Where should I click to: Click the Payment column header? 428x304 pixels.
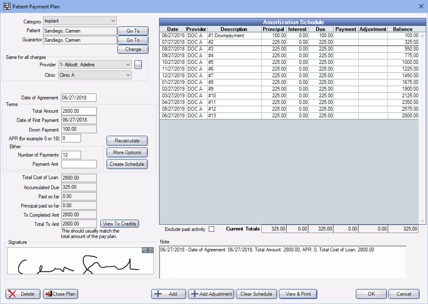[x=346, y=29]
